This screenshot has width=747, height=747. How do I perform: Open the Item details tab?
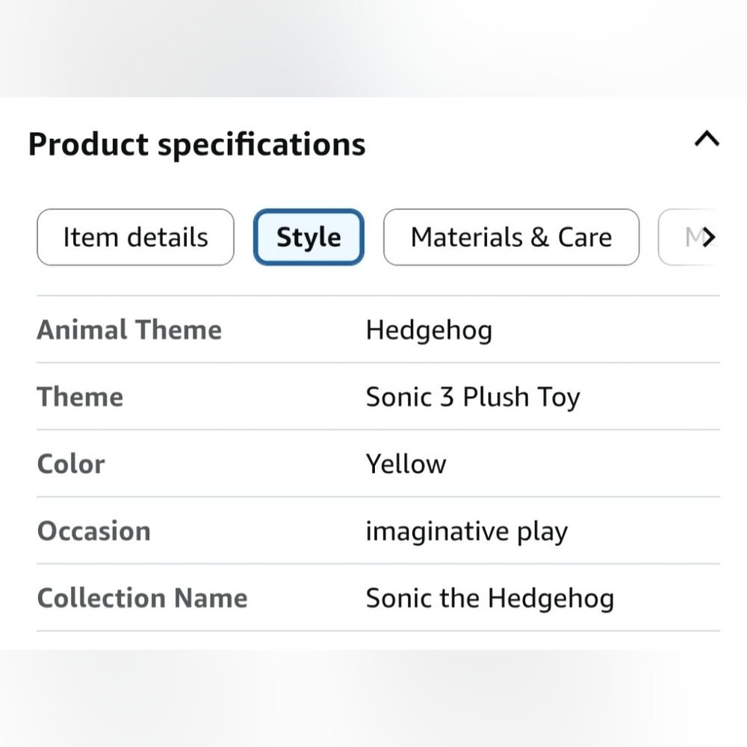tap(135, 238)
